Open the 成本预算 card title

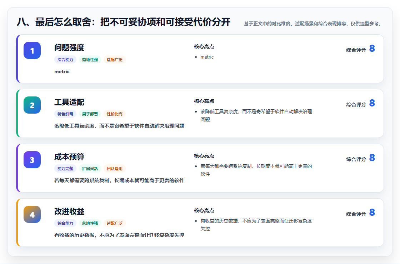click(x=69, y=156)
